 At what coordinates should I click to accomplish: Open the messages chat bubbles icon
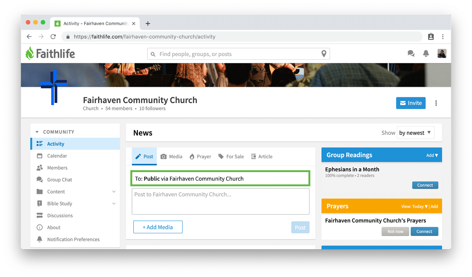click(411, 53)
